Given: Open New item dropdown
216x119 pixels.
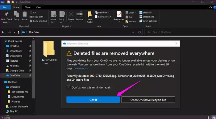Looking at the screenshot, I should [x=102, y=13].
